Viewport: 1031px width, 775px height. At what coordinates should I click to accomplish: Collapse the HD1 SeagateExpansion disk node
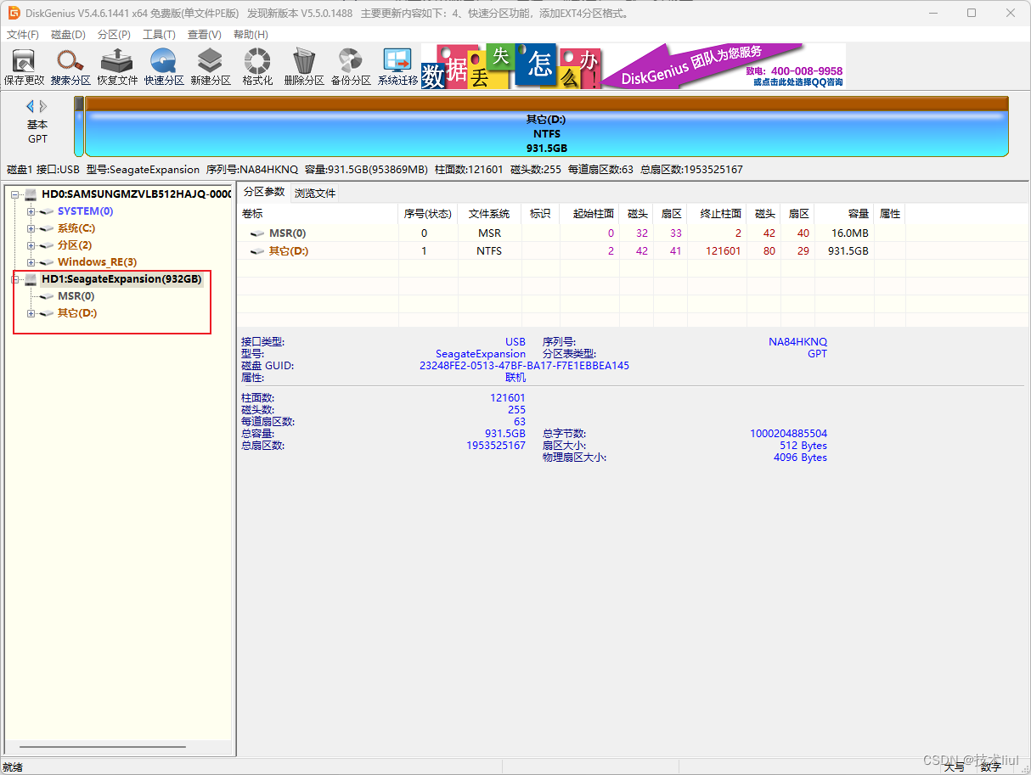coord(15,279)
